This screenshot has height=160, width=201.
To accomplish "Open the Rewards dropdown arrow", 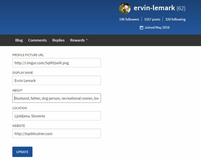I will point(87,40).
